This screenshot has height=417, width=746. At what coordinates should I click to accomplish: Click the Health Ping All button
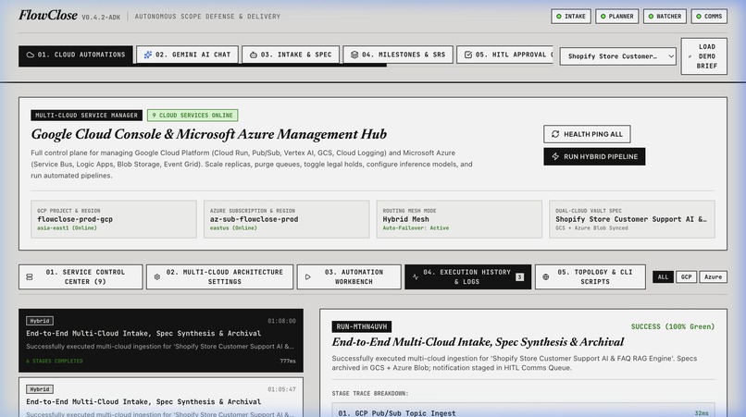[x=587, y=134]
